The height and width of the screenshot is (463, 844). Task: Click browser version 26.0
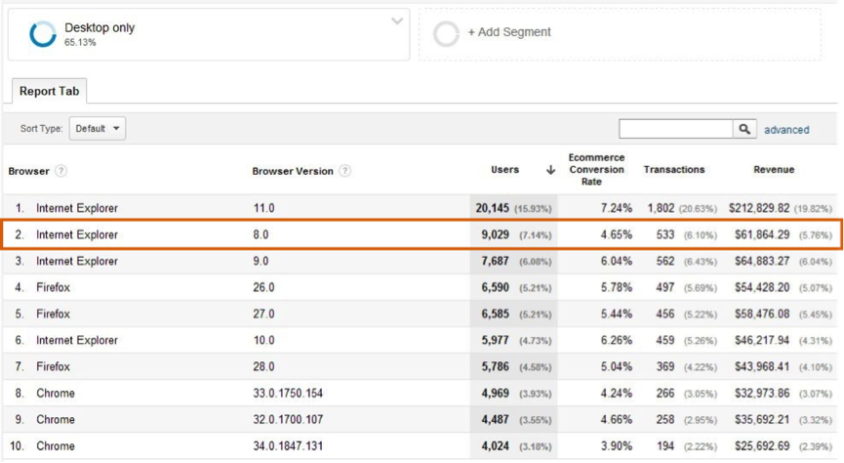click(263, 287)
